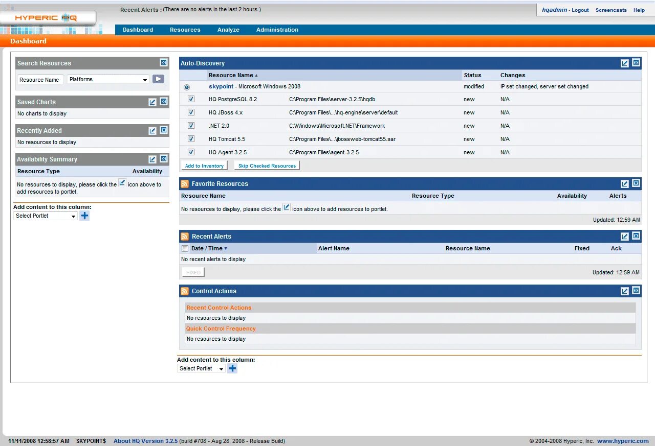655x446 pixels.
Task: Focus the Resource Name search field
Action: tap(40, 80)
